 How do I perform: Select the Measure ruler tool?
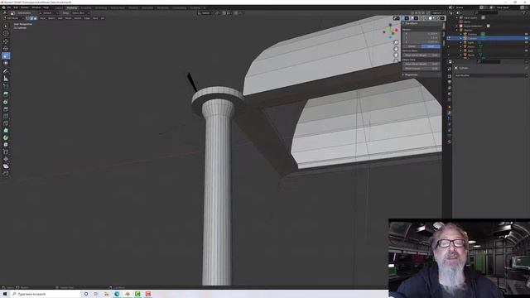tap(6, 79)
